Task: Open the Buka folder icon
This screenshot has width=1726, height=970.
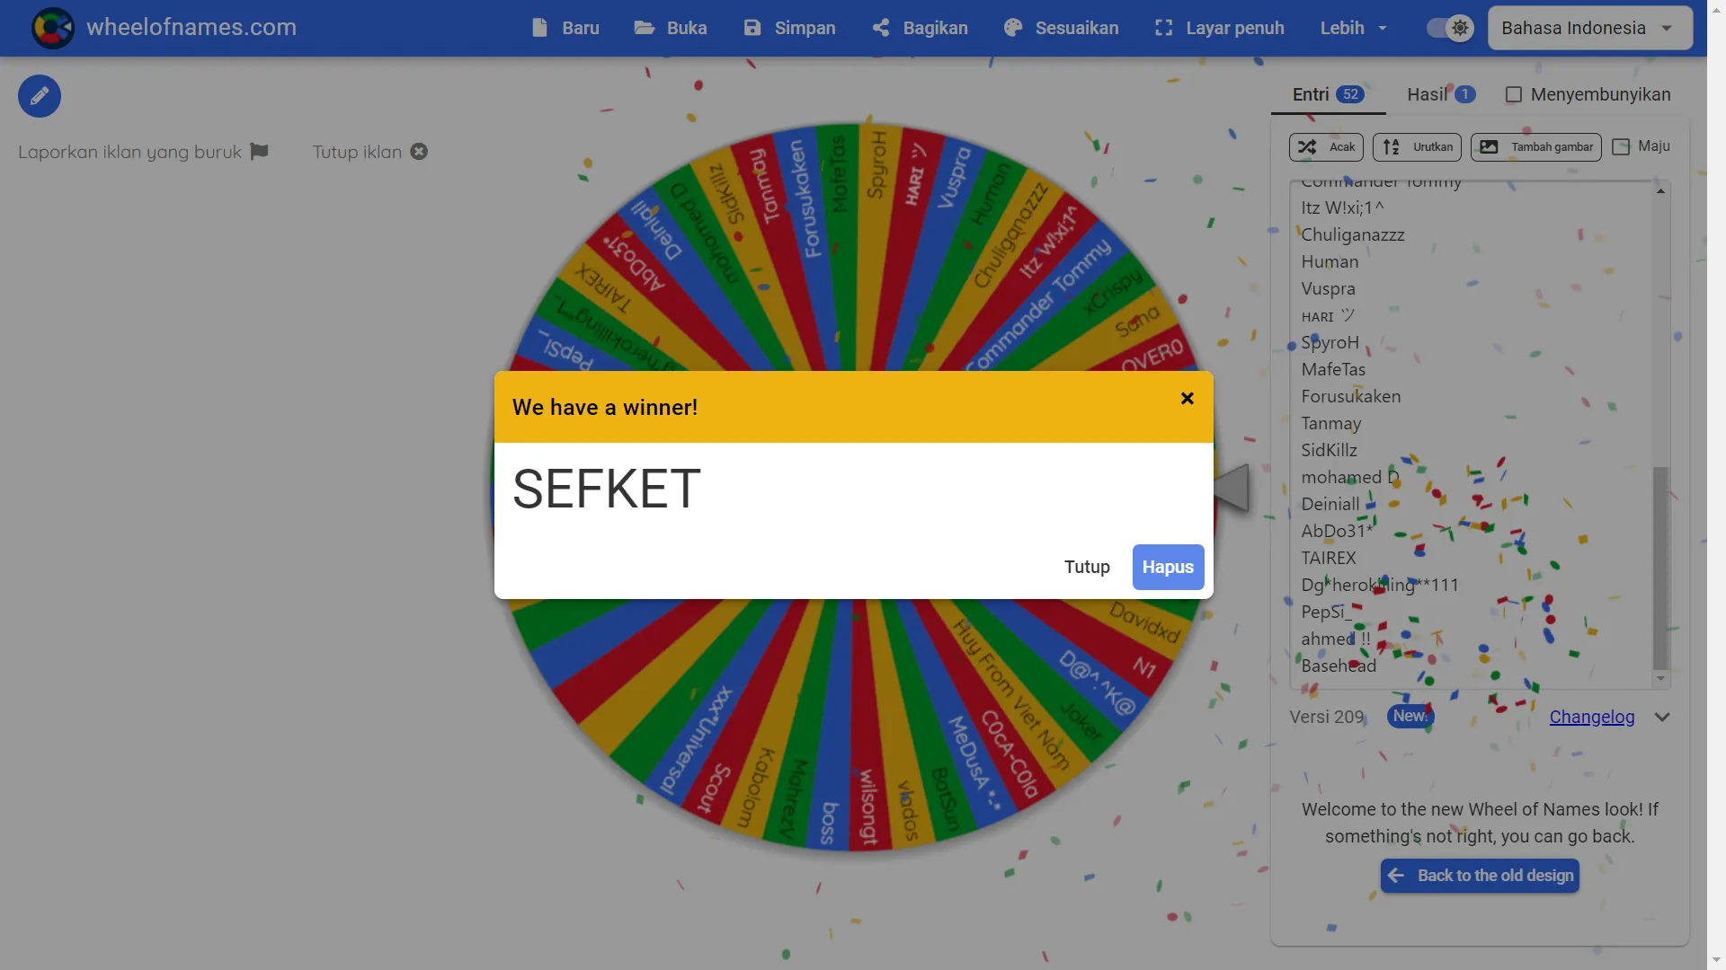Action: click(x=644, y=28)
